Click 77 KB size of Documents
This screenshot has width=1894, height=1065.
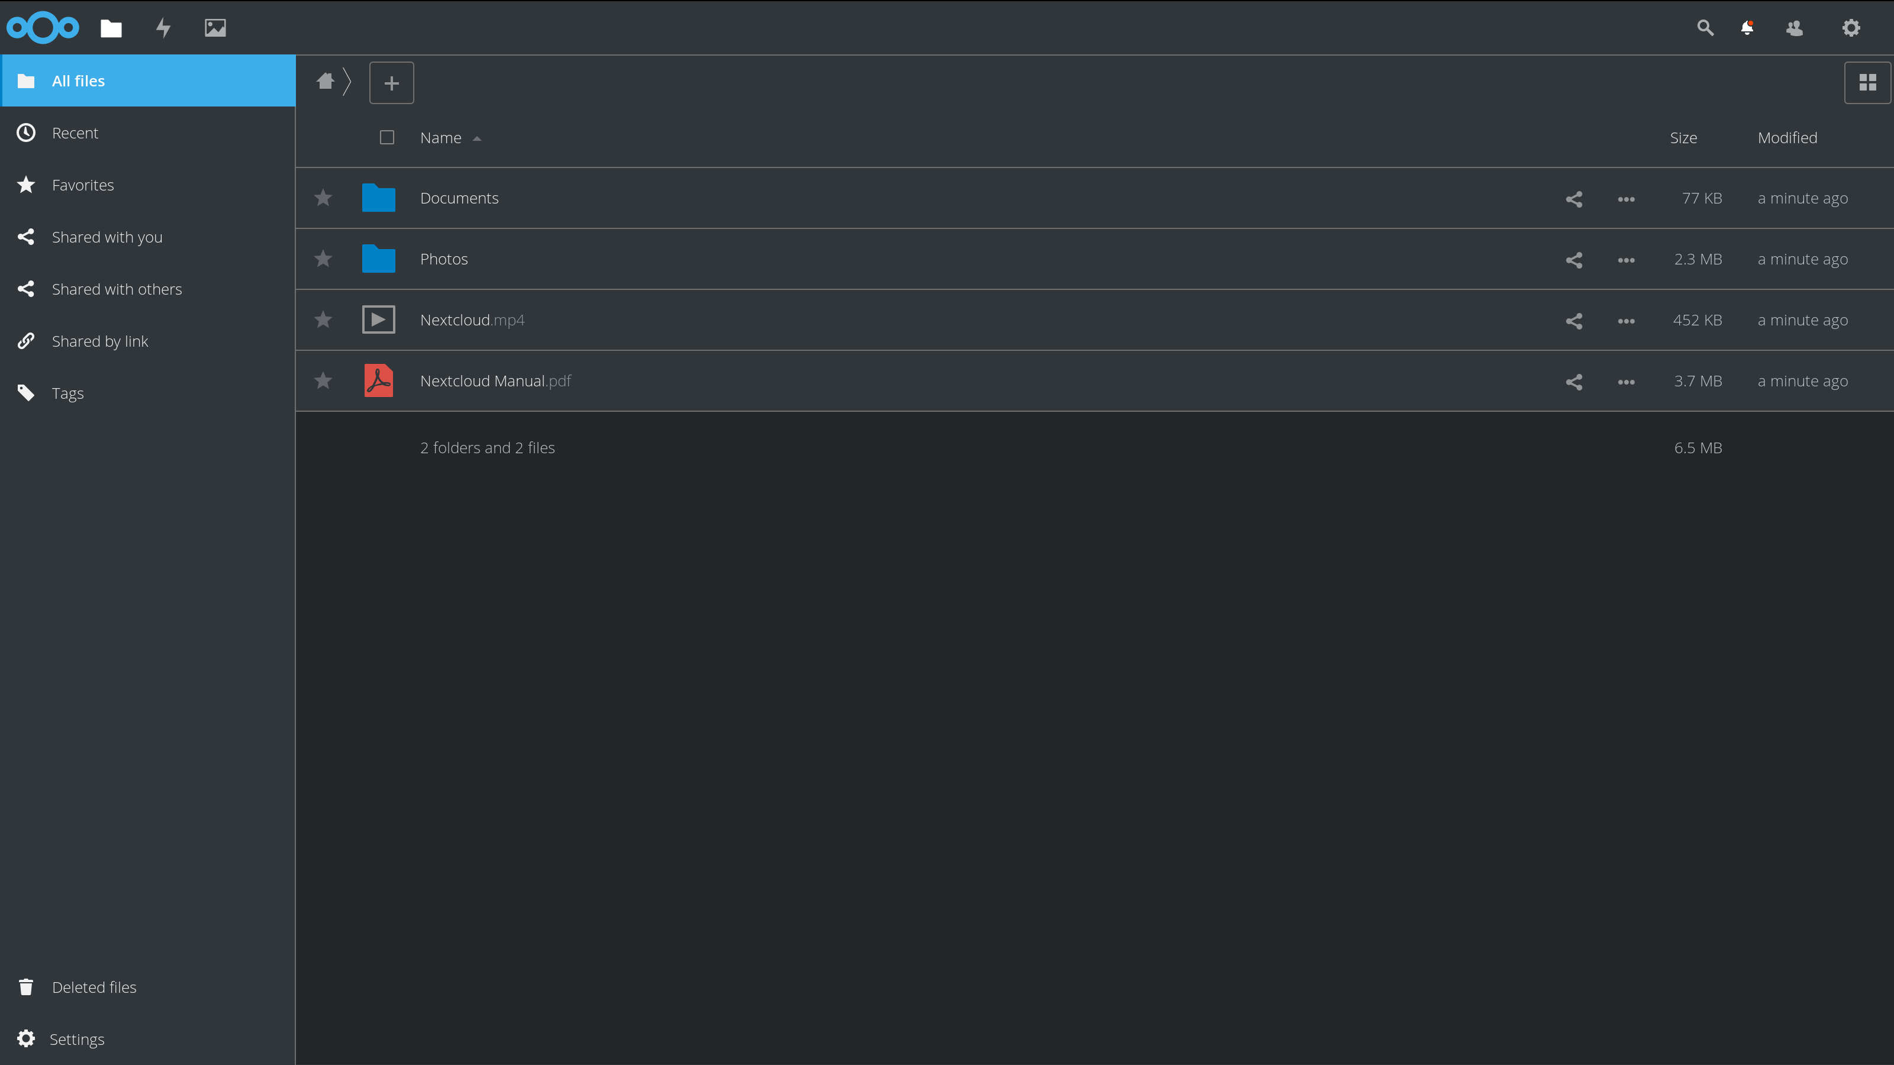[1702, 198]
